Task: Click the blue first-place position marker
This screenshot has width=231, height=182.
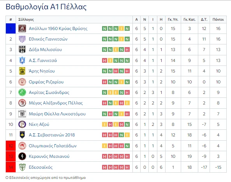Action: click(11, 28)
